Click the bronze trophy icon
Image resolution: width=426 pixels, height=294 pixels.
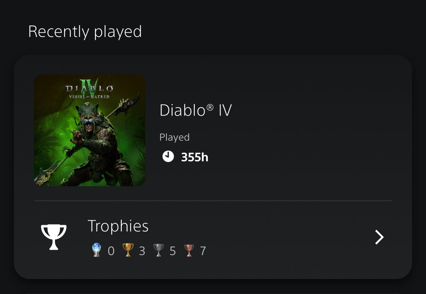(x=189, y=250)
